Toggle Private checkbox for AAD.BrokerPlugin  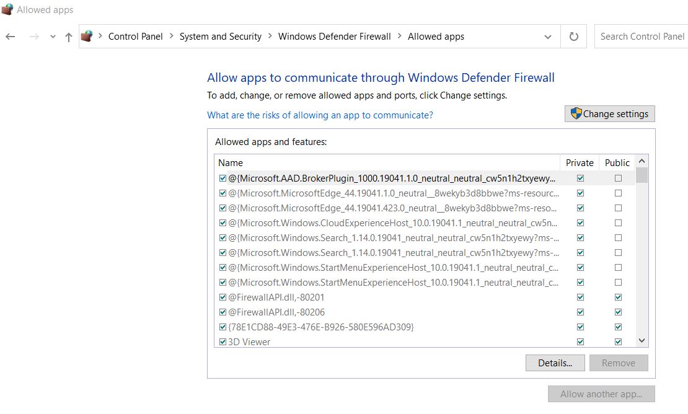point(581,178)
